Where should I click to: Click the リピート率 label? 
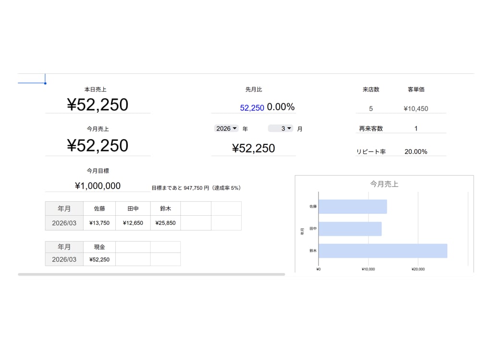(371, 152)
